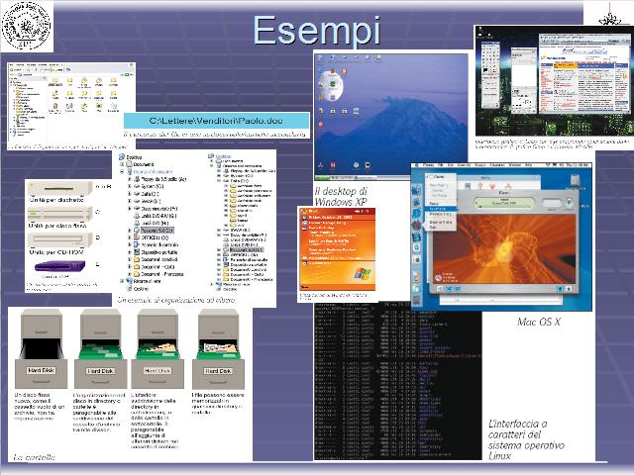Choose the highlighted item in Mac dock menu

[440, 209]
